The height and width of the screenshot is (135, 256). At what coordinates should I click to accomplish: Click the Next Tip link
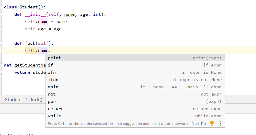pos(198,124)
